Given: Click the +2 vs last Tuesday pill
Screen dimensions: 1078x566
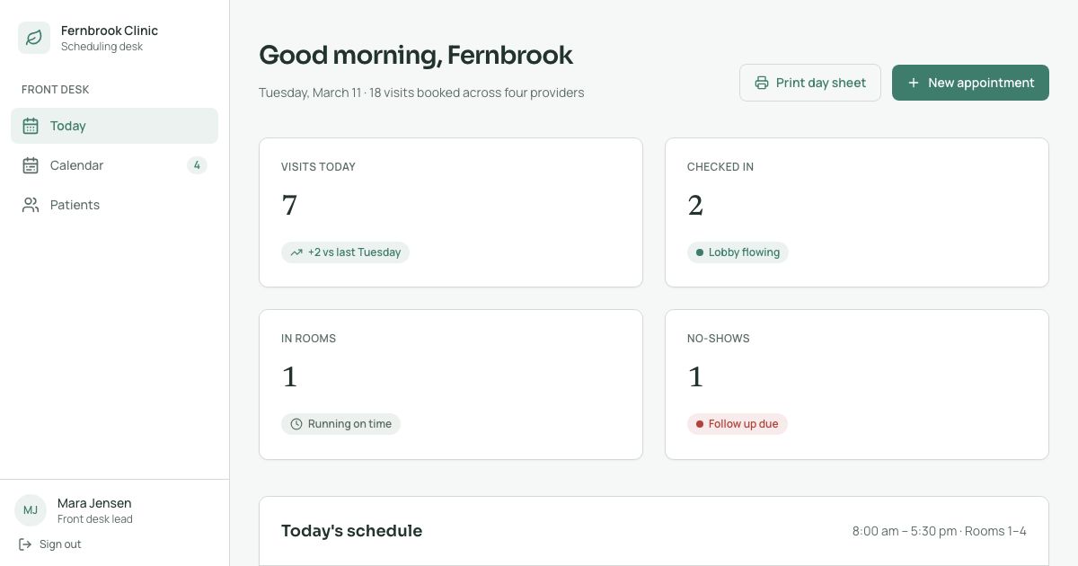Looking at the screenshot, I should pyautogui.click(x=345, y=252).
